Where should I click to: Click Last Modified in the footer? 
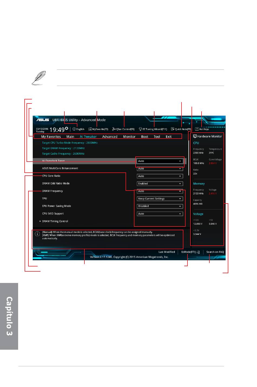(x=167, y=252)
